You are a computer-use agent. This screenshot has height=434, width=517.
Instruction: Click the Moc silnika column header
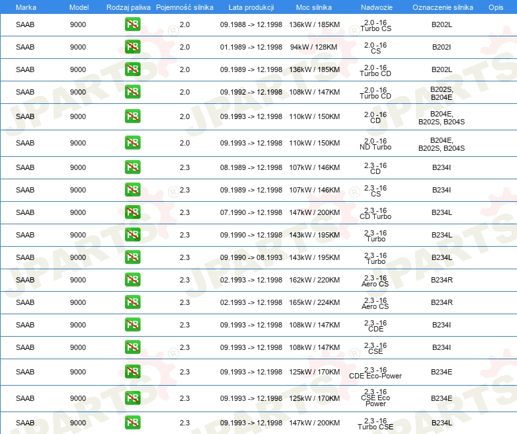(x=314, y=7)
